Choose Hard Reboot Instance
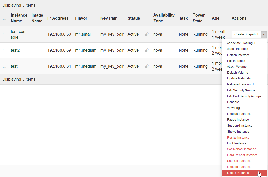268x177 pixels. (x=242, y=155)
